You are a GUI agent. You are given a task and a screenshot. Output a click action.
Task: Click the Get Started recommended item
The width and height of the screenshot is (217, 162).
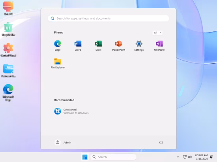click(71, 111)
